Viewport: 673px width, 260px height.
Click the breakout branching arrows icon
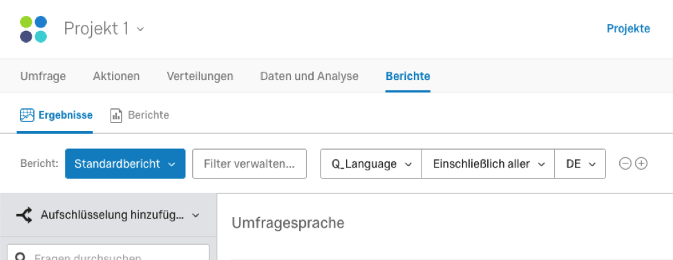24,215
